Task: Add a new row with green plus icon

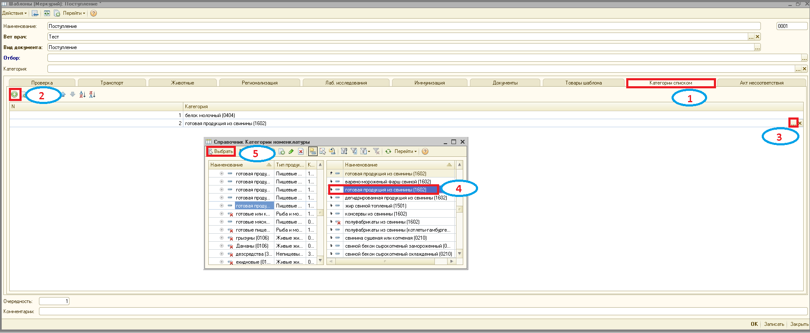Action: pos(15,94)
